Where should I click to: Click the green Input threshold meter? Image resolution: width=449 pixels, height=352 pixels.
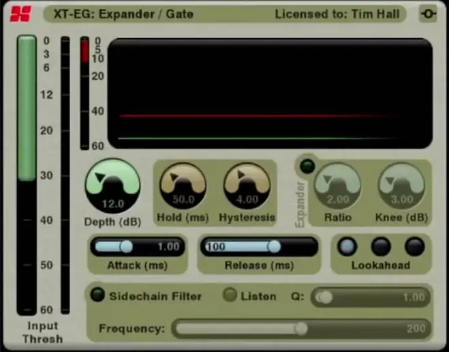coord(27,175)
